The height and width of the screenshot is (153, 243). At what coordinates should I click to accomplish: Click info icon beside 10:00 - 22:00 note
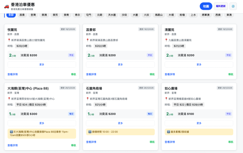[90, 132]
